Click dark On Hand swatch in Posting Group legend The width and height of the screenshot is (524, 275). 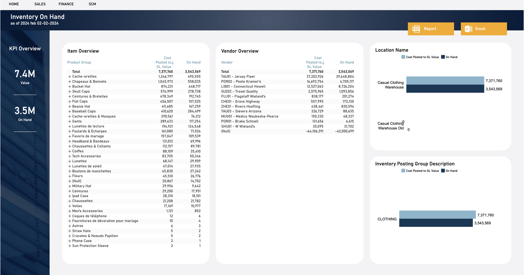coord(443,171)
